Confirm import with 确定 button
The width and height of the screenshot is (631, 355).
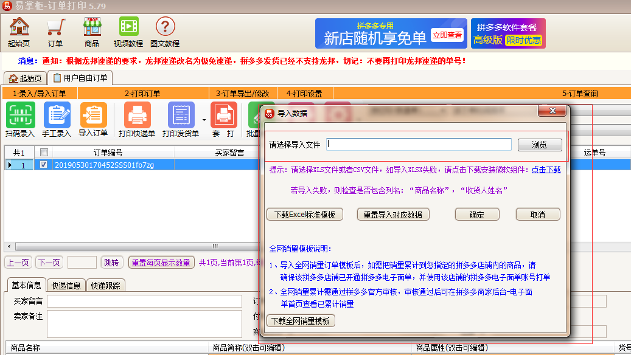477,215
